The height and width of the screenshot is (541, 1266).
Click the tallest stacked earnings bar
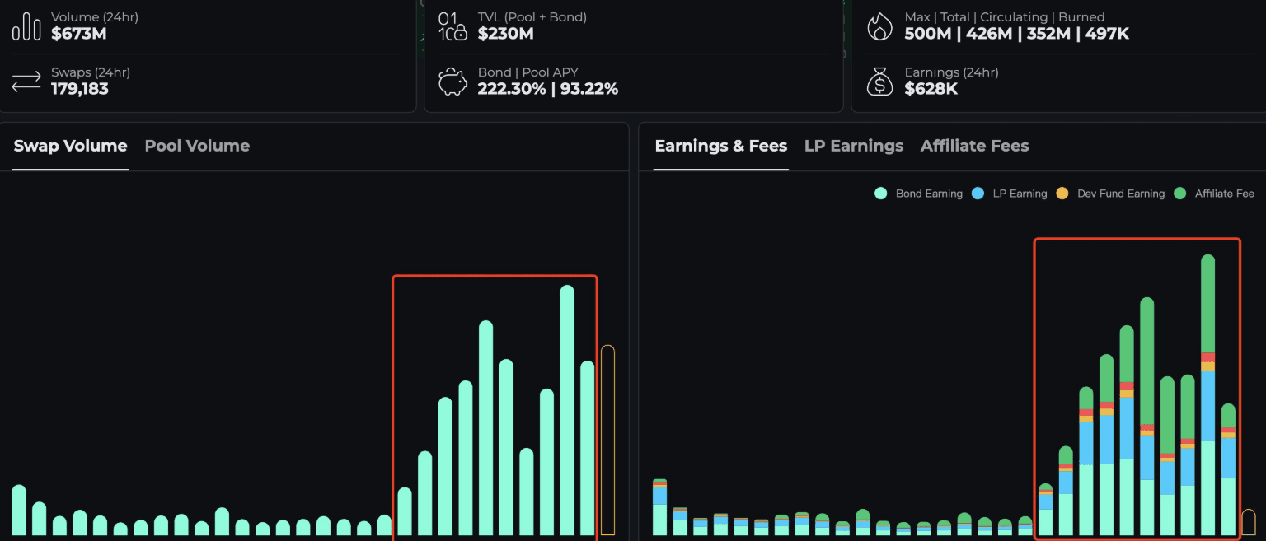coord(1208,395)
